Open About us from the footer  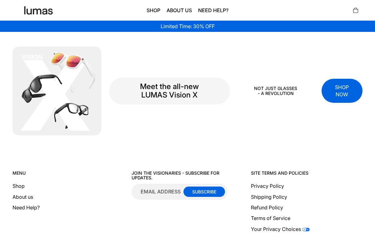point(23,197)
